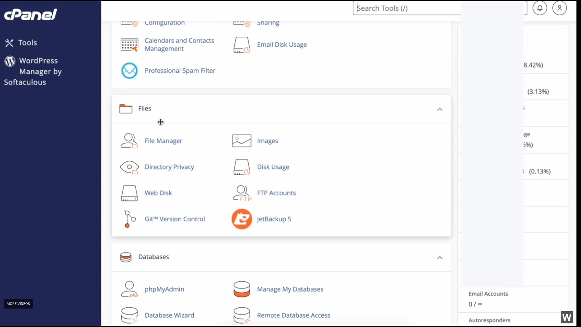581x327 pixels.
Task: Click the MORE VIDEOS button
Action: click(18, 304)
